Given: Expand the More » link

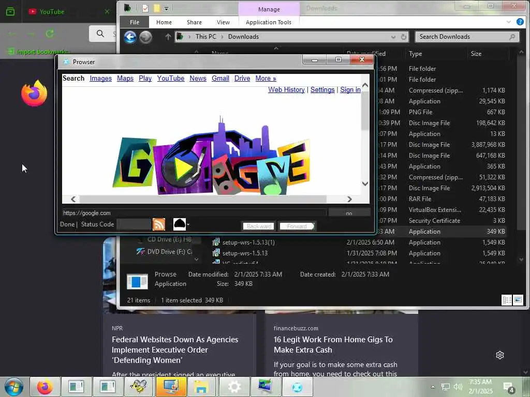Looking at the screenshot, I should tap(266, 79).
